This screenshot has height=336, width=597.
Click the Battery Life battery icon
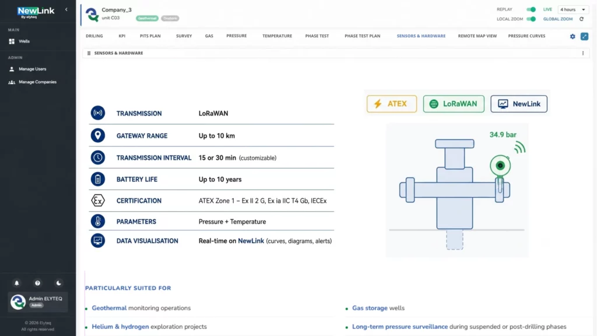click(98, 179)
